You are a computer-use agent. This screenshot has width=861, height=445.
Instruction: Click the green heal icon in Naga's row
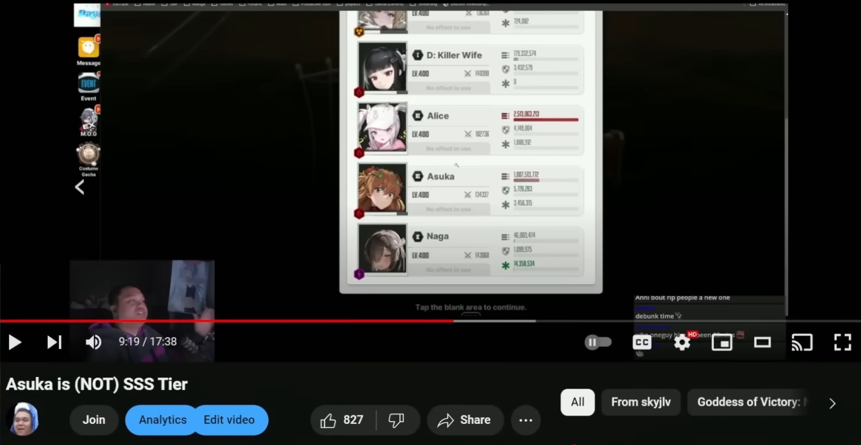pos(506,266)
